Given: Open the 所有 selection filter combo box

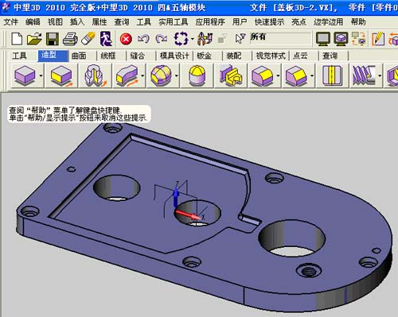Looking at the screenshot, I should [x=280, y=39].
